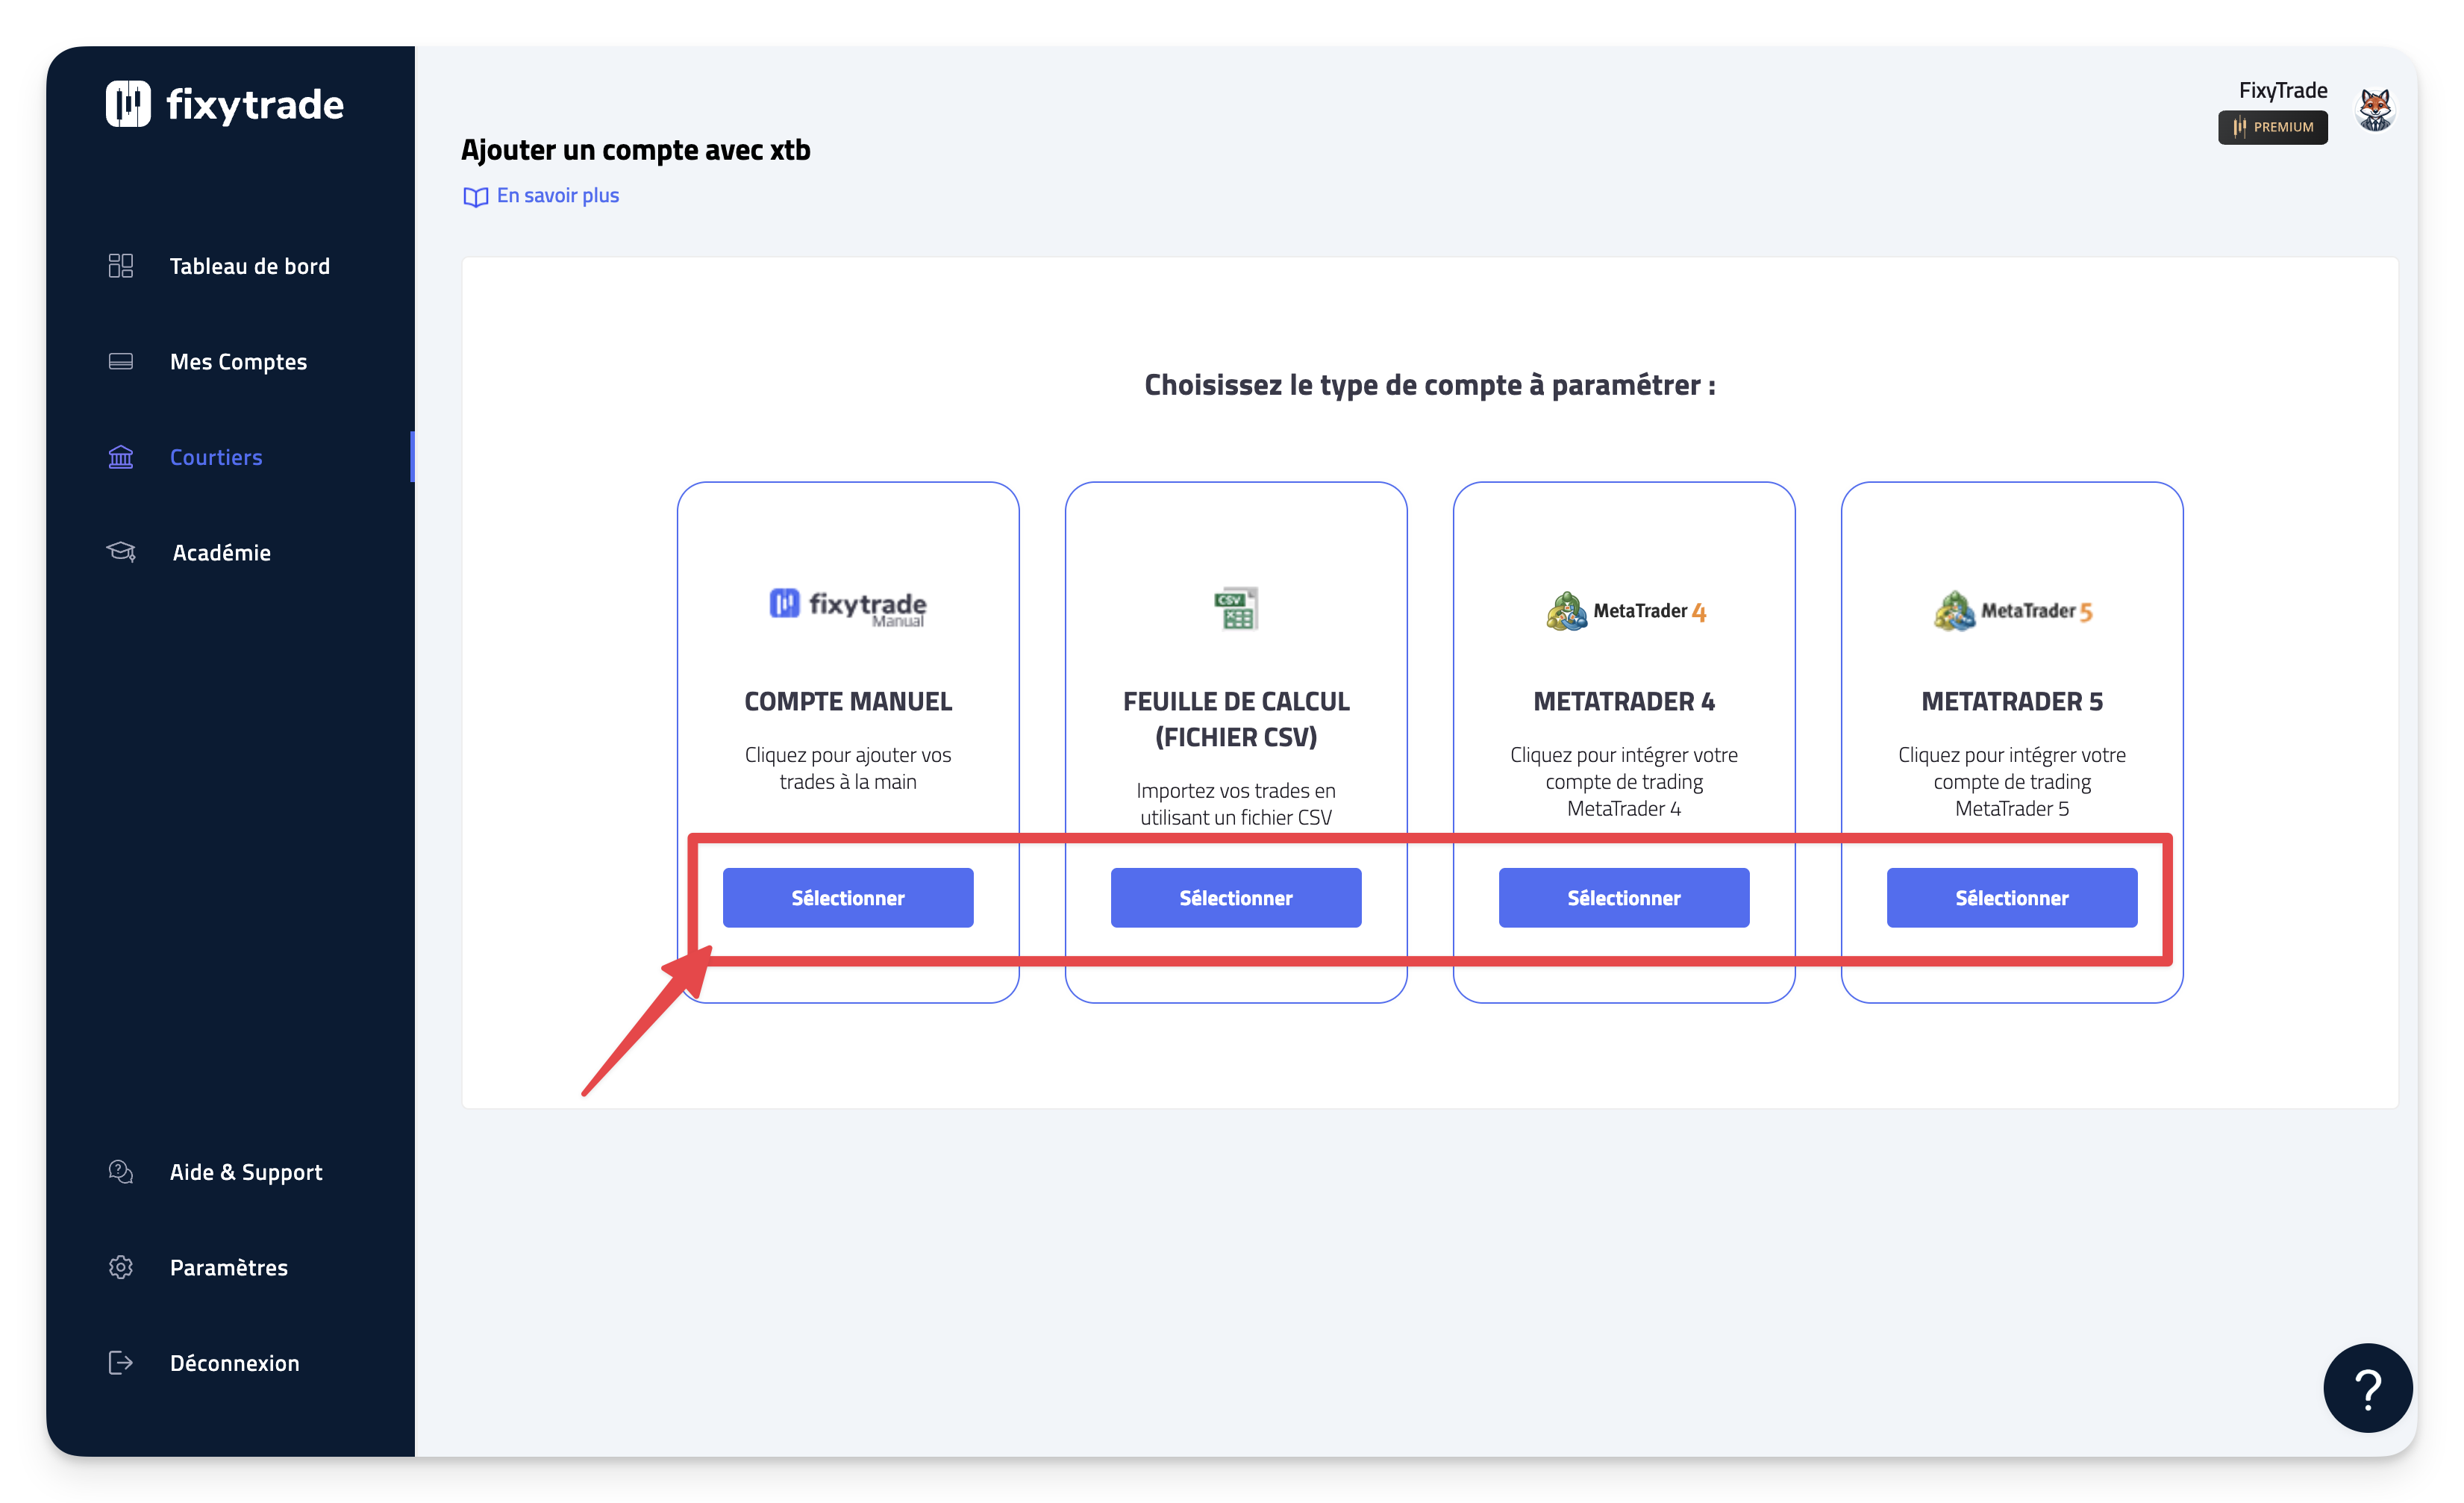Click the Déconnexion logout arrow icon
This screenshot has width=2464, height=1503.
(120, 1363)
